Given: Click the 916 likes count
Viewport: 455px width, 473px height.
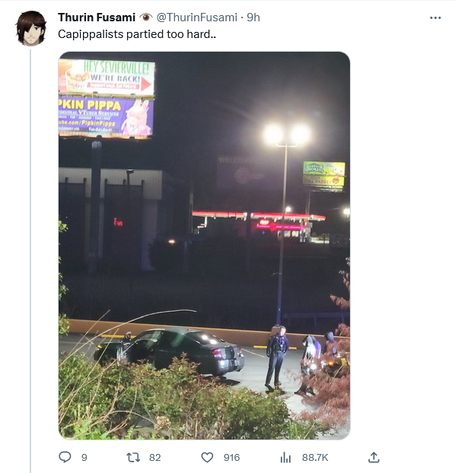Looking at the screenshot, I should (x=231, y=457).
